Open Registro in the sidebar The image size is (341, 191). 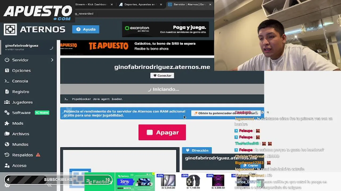click(x=21, y=92)
